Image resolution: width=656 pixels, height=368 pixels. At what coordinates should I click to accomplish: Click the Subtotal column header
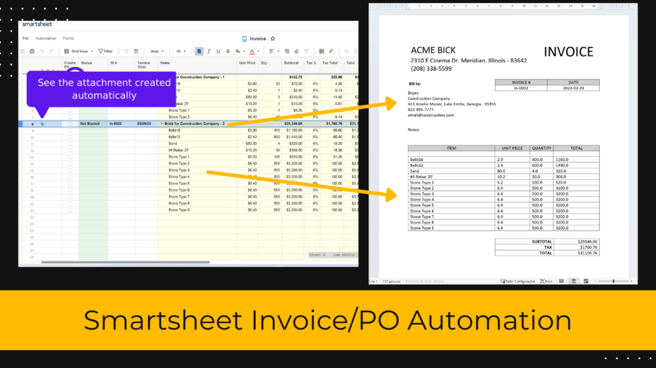[291, 63]
